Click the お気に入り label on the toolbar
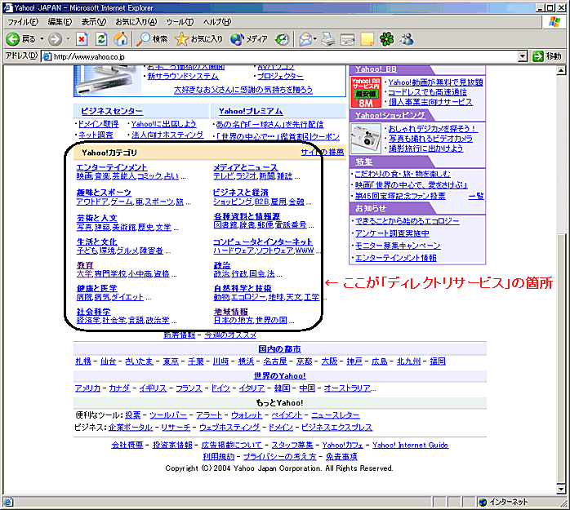Screen dimensions: 570x510 [x=207, y=39]
